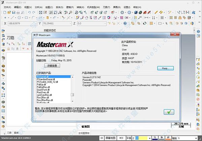
Task: Open dropdown arrow beside the line tool
Action: [15, 18]
